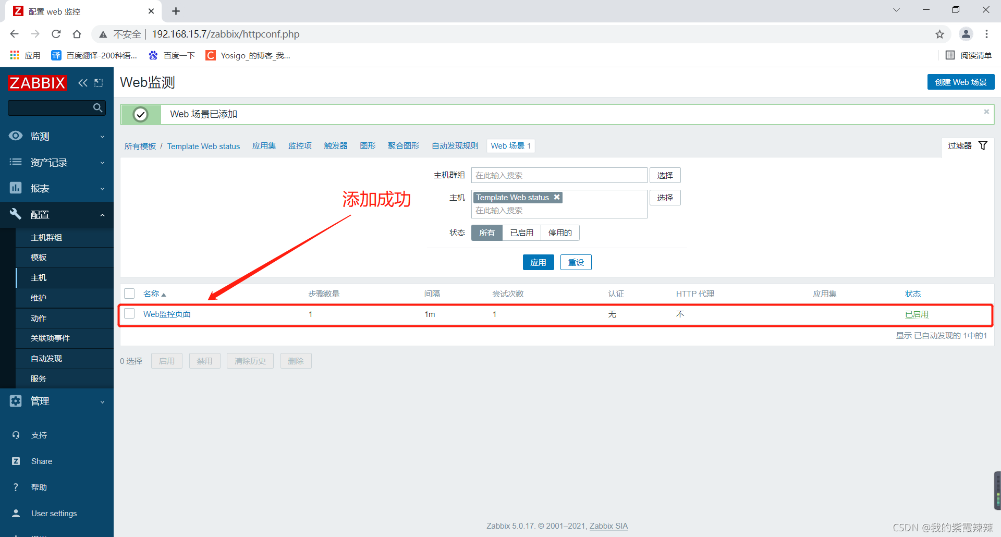Open 模板 in sidebar

click(x=65, y=258)
